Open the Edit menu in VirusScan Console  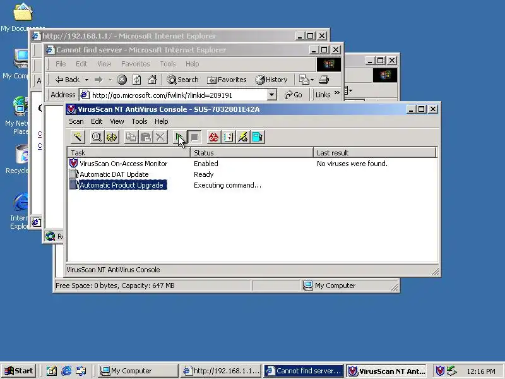[97, 121]
